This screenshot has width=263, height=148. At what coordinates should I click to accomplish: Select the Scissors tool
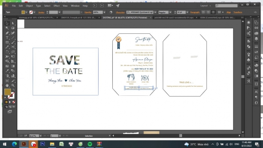point(13,47)
